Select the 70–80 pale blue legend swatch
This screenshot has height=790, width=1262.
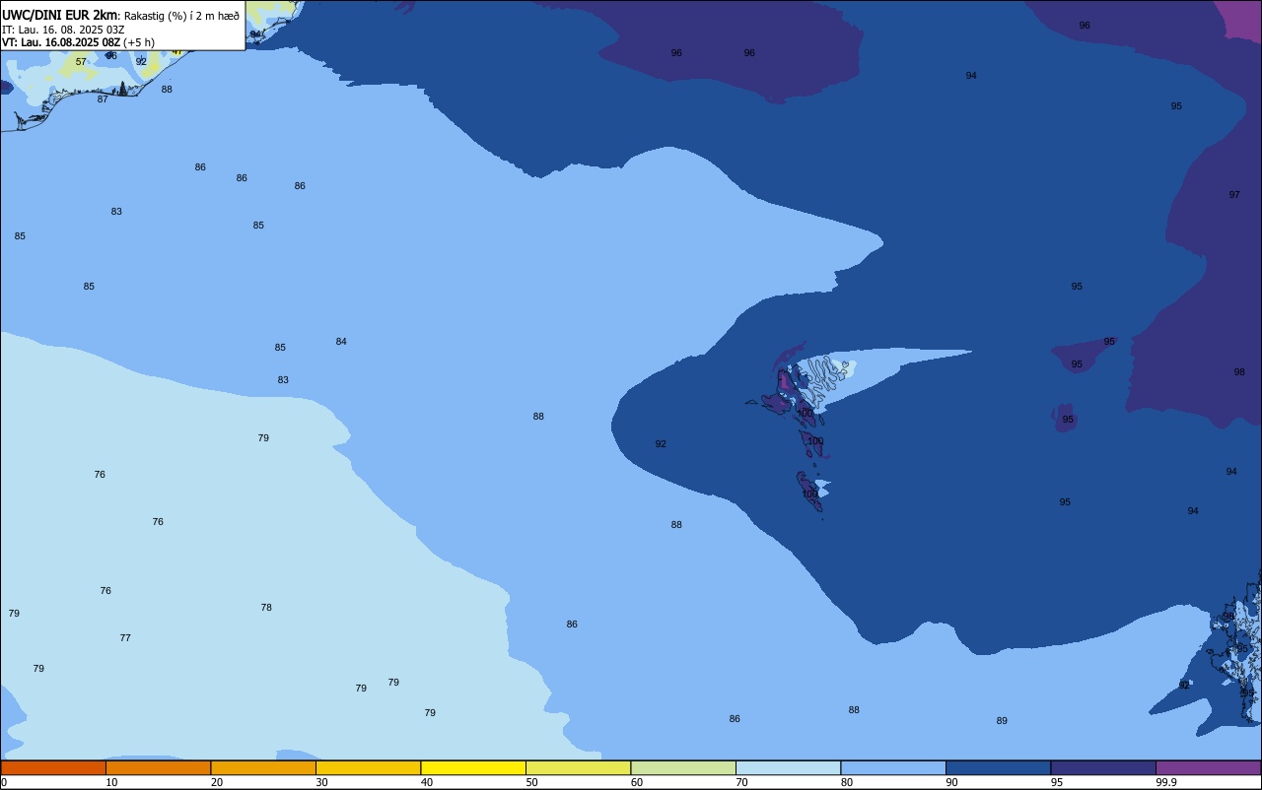point(788,767)
